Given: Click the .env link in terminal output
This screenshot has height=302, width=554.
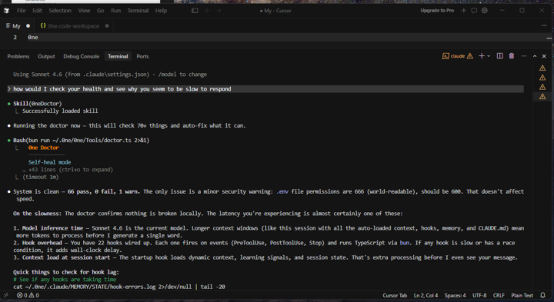Looking at the screenshot, I should [282, 191].
